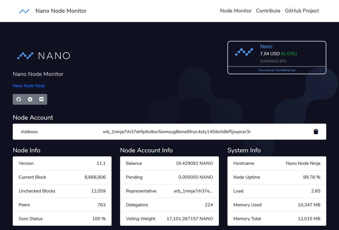Image resolution: width=339 pixels, height=230 pixels.
Task: Click the Node Account Info heading
Action: tap(146, 150)
